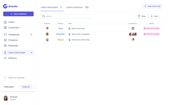Focus the Search input field
The width and height of the screenshot is (169, 105).
(x=65, y=16)
